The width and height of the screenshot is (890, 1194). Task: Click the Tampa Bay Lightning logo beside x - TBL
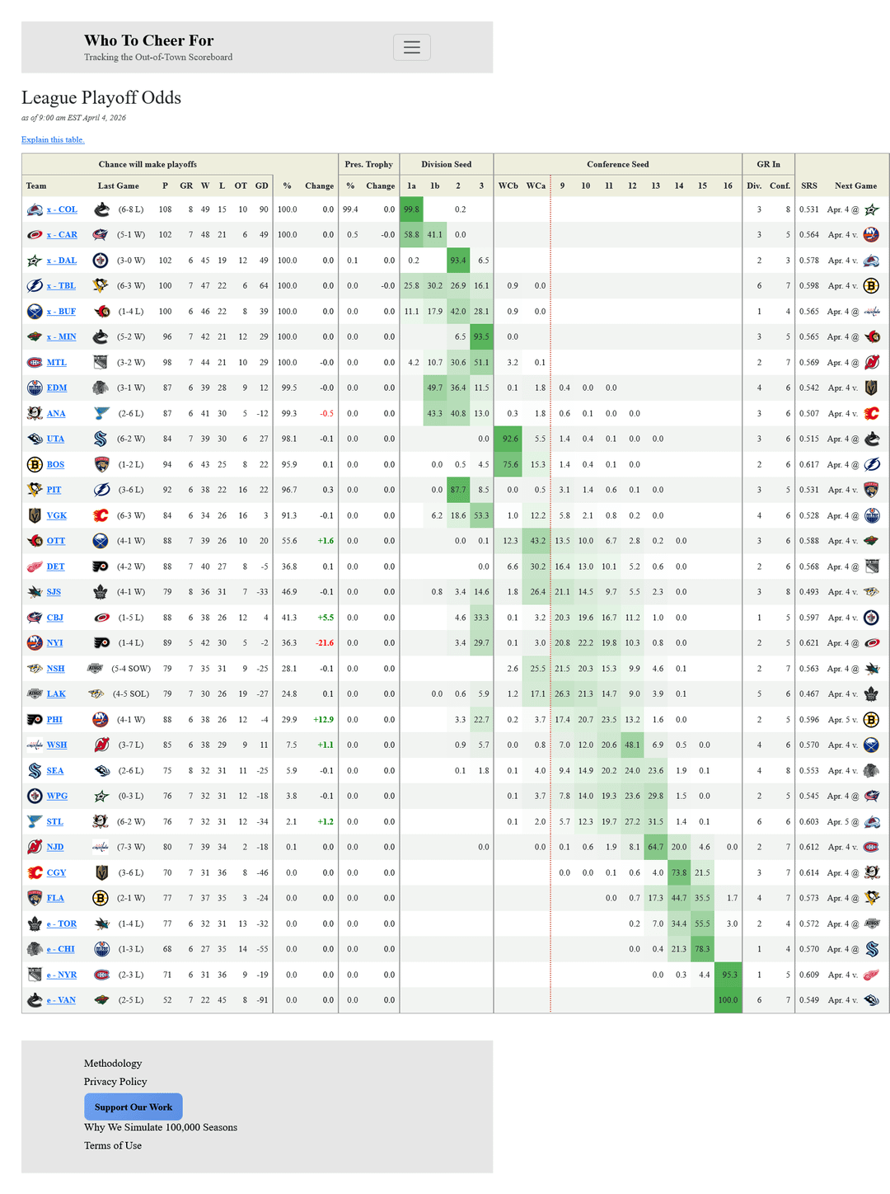pyautogui.click(x=35, y=286)
